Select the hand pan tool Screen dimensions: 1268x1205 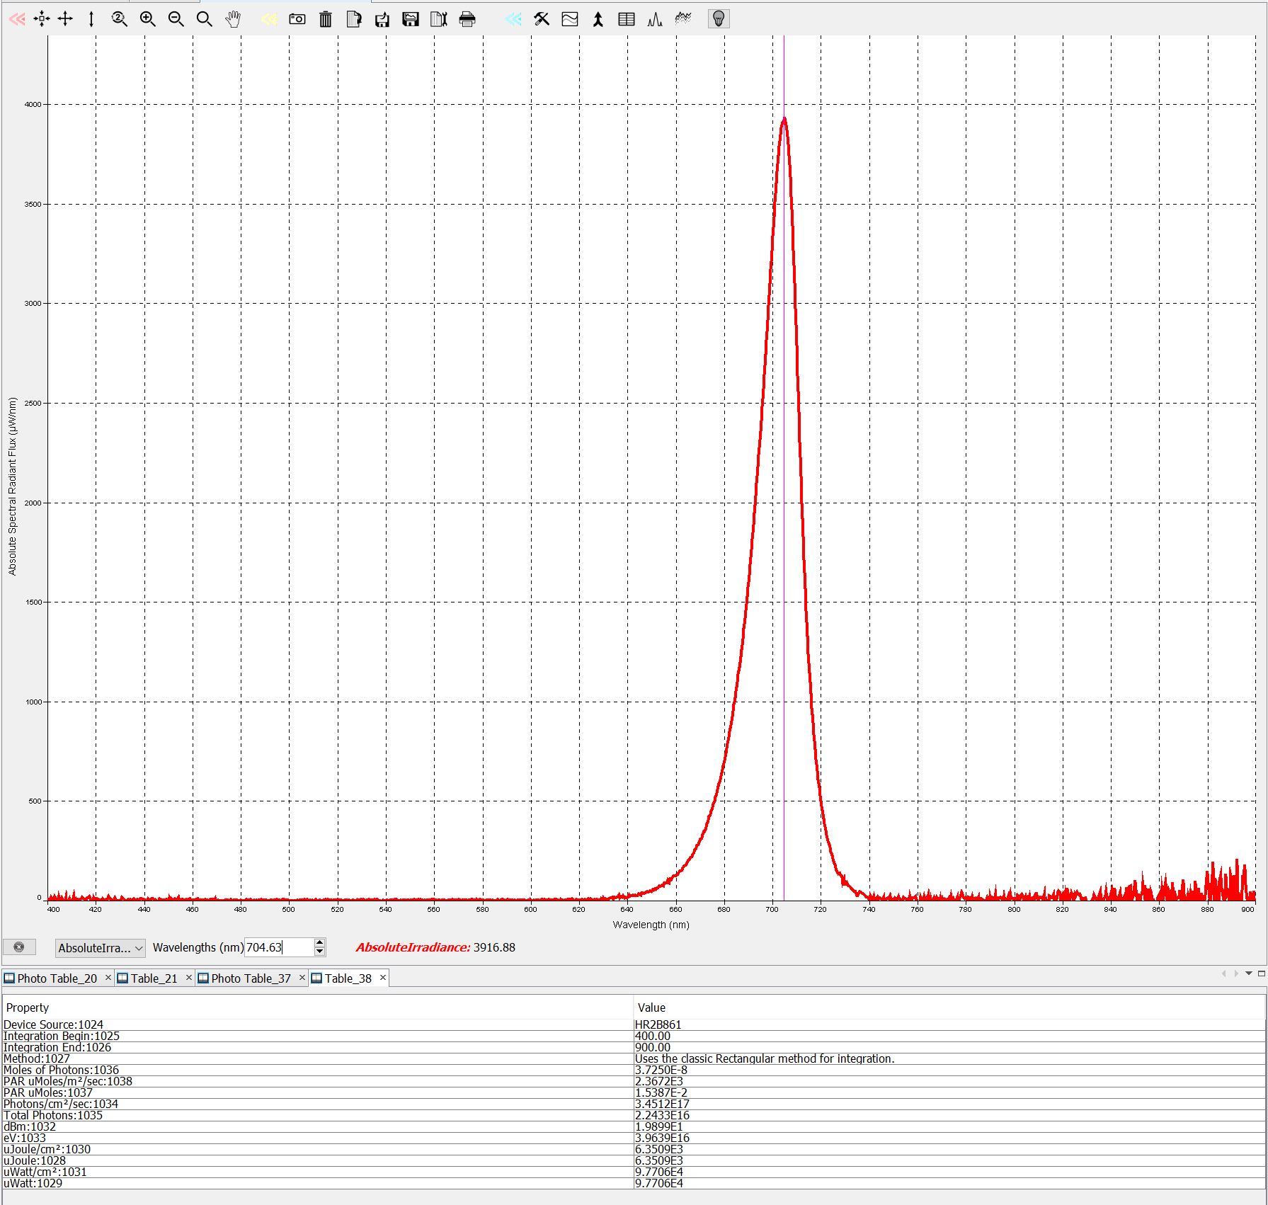[x=233, y=19]
